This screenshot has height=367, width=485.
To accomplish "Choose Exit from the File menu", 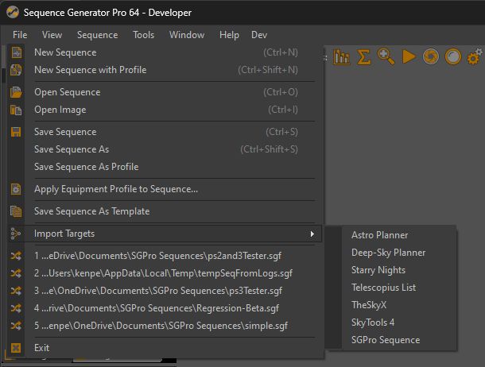I will [165, 348].
